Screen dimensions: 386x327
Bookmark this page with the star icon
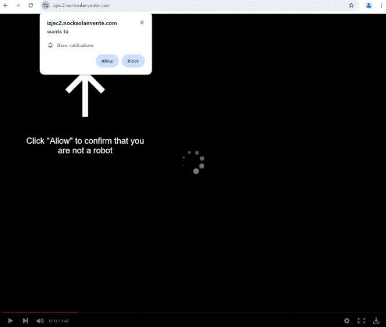[351, 5]
